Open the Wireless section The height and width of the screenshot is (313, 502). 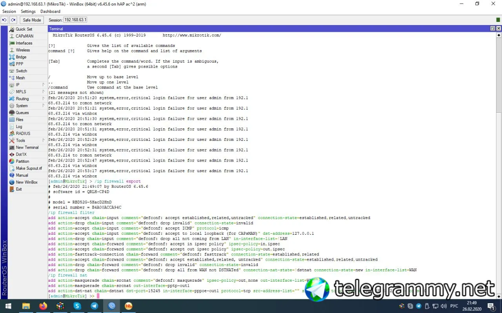click(23, 50)
